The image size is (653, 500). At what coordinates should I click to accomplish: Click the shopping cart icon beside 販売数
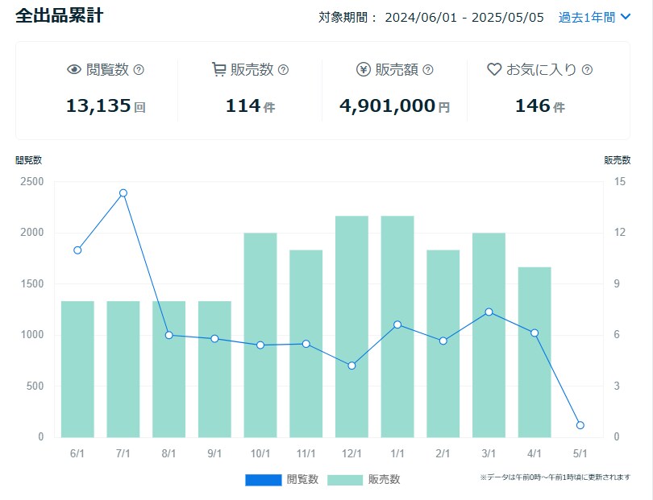[218, 69]
